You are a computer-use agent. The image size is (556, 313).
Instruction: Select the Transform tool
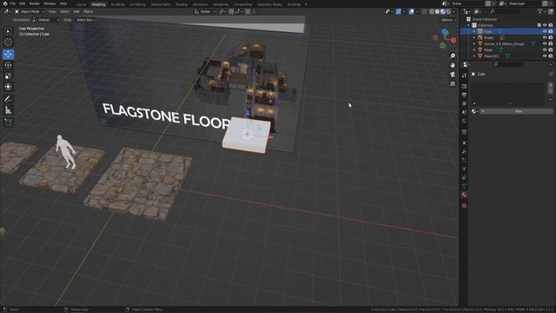pyautogui.click(x=8, y=87)
